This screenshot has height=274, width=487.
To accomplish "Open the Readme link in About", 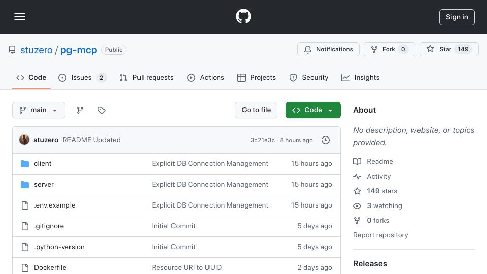I will point(380,161).
